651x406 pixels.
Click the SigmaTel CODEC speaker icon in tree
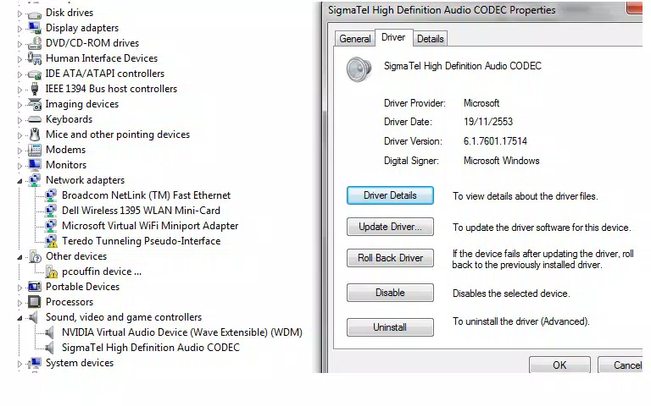pyautogui.click(x=49, y=348)
